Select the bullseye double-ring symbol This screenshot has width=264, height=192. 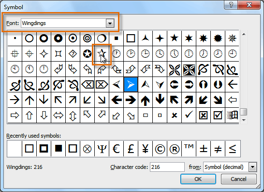point(87,38)
